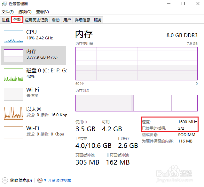Click the Task Manager title bar icon

(4, 4)
